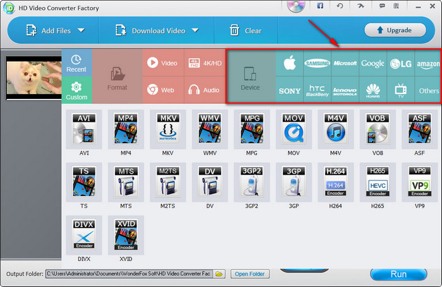Select MOV QuickTime format

click(294, 129)
